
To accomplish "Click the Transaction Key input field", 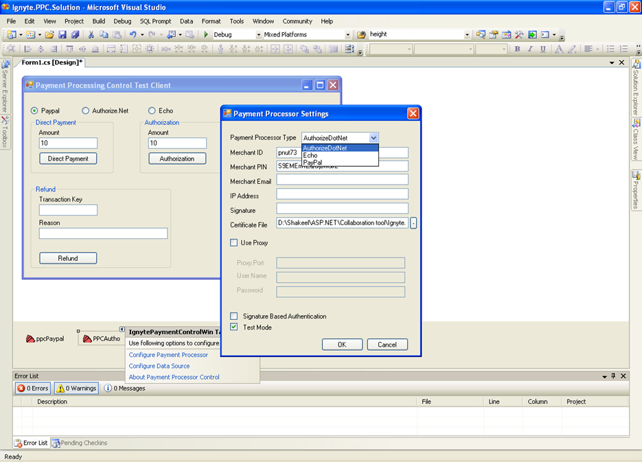I will (69, 210).
